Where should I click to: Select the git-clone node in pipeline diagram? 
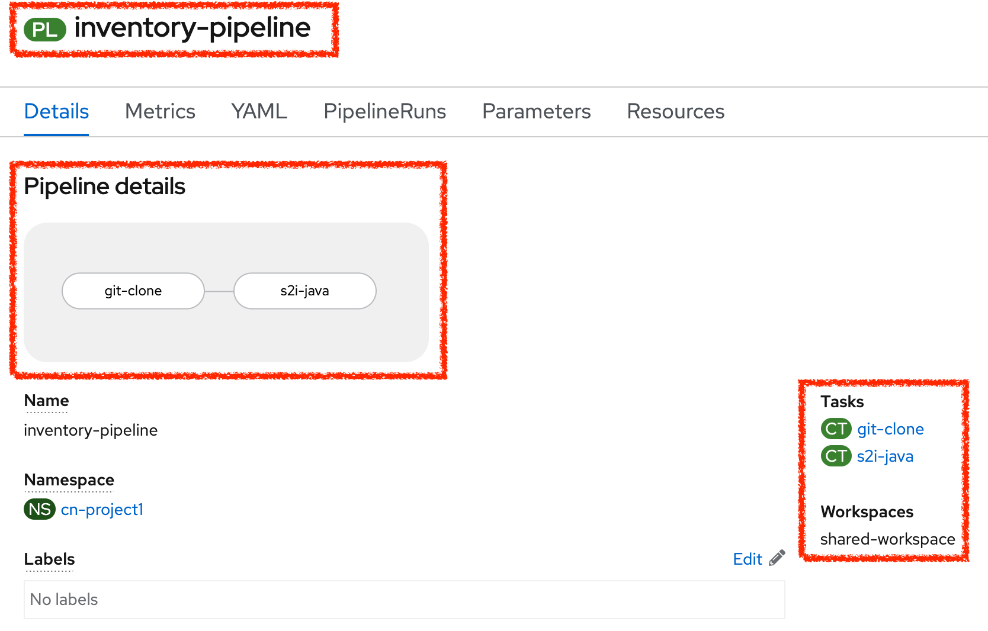[x=133, y=291]
